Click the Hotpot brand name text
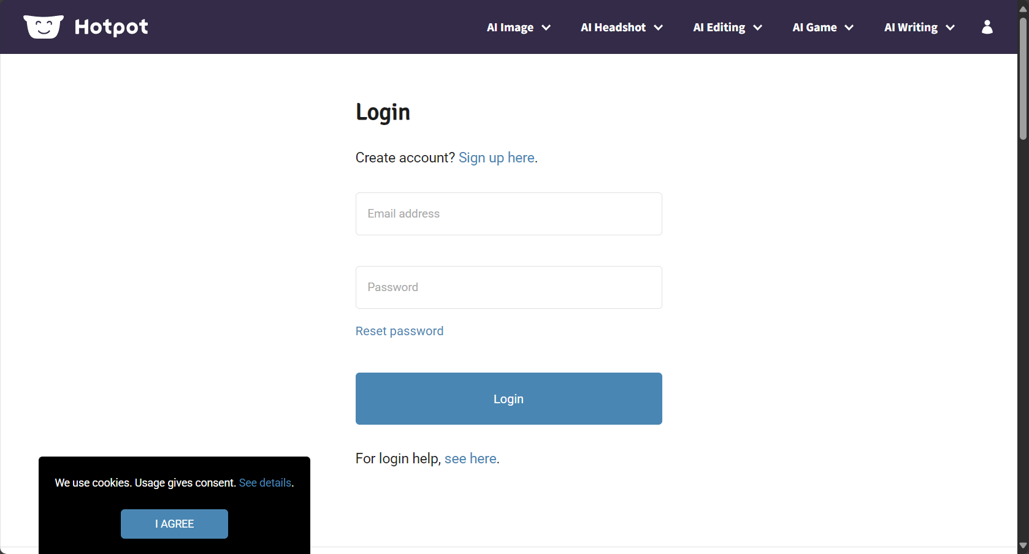The image size is (1029, 554). (111, 27)
